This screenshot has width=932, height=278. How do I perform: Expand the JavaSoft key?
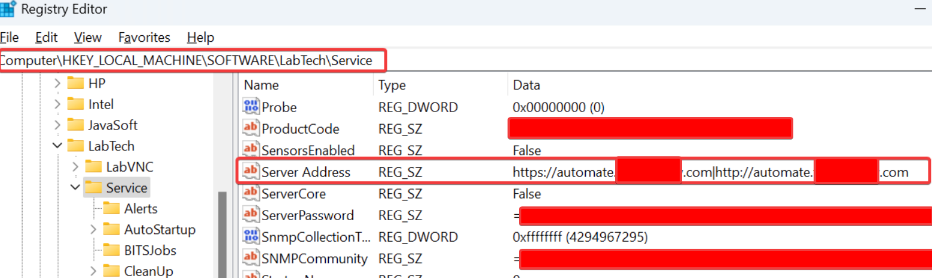(x=57, y=125)
